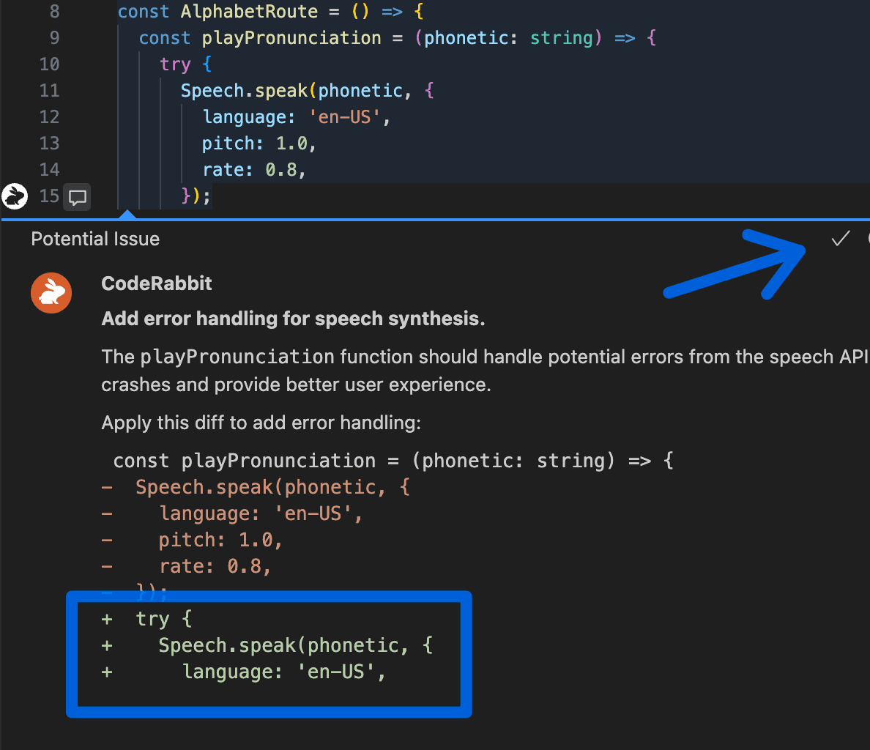Click the try keyword on editor line 10

175,64
